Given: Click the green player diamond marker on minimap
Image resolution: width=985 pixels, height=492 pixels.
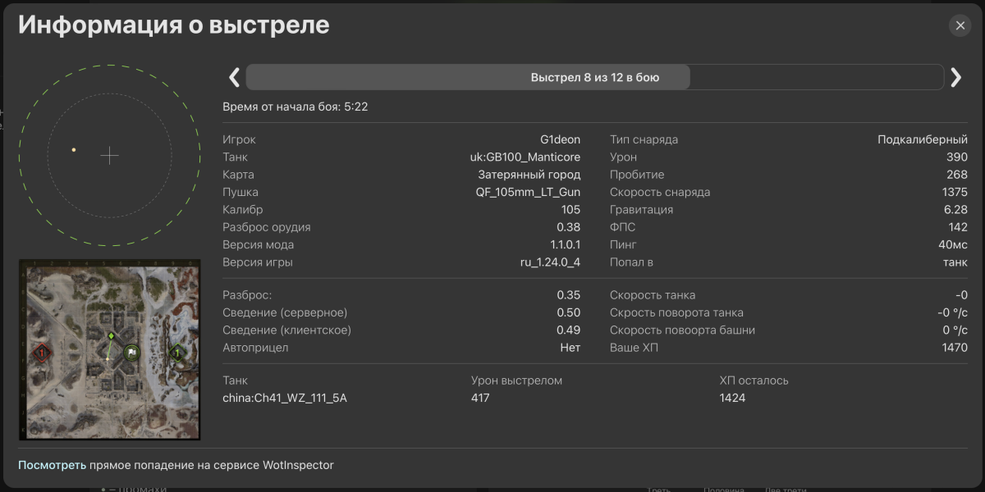Looking at the screenshot, I should tap(111, 335).
